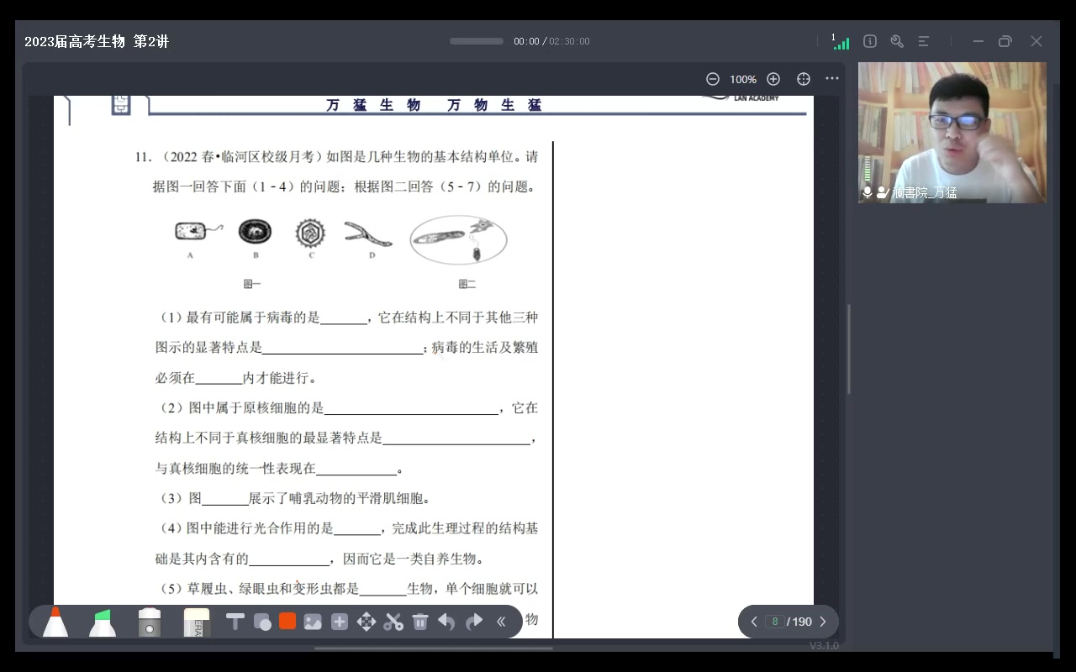
Task: Select the scissors cut tool
Action: 393,622
